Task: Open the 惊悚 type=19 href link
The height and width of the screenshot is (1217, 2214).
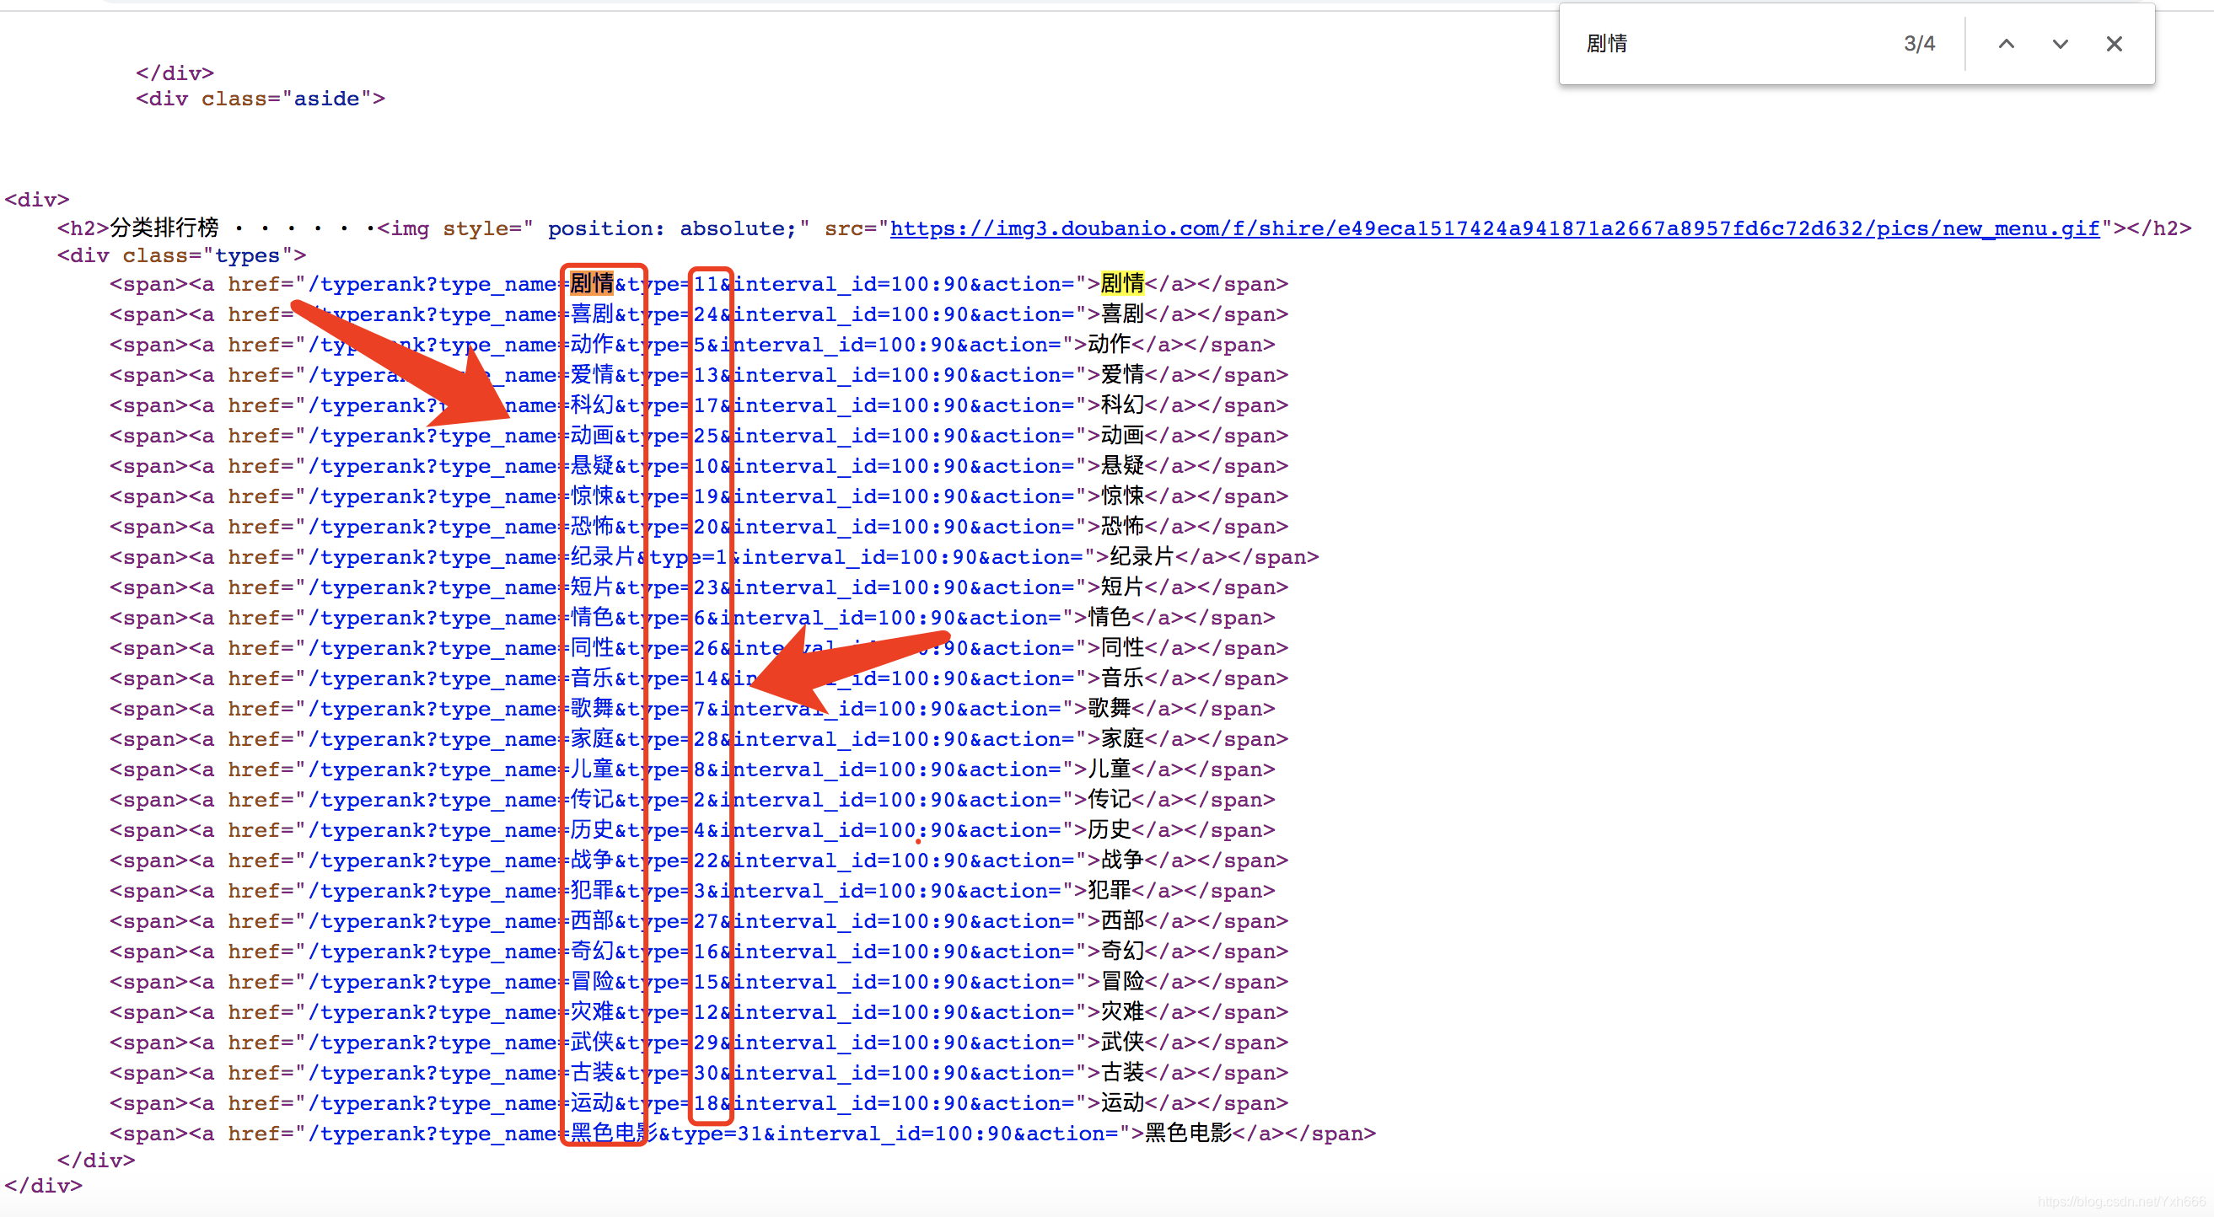Action: (x=691, y=496)
